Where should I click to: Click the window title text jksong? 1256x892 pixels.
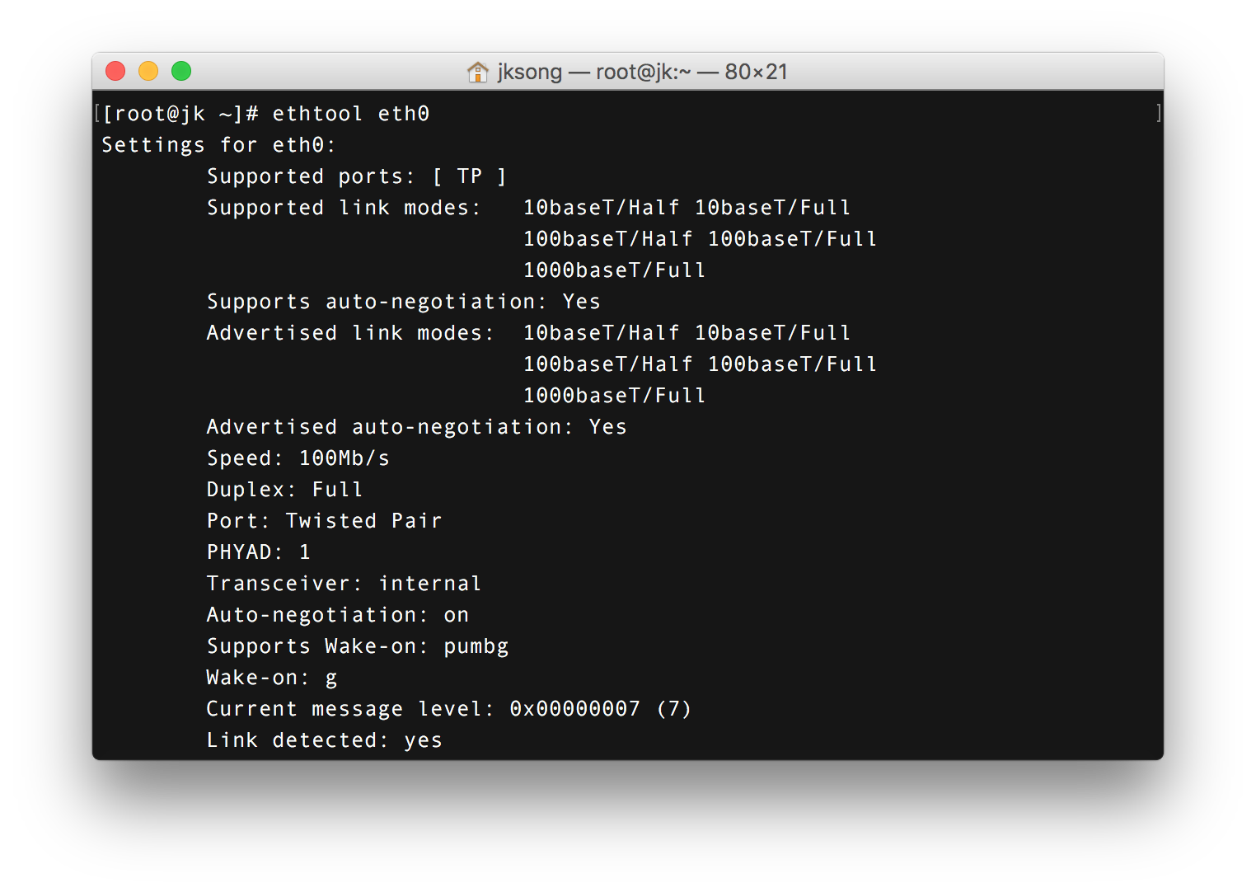529,73
